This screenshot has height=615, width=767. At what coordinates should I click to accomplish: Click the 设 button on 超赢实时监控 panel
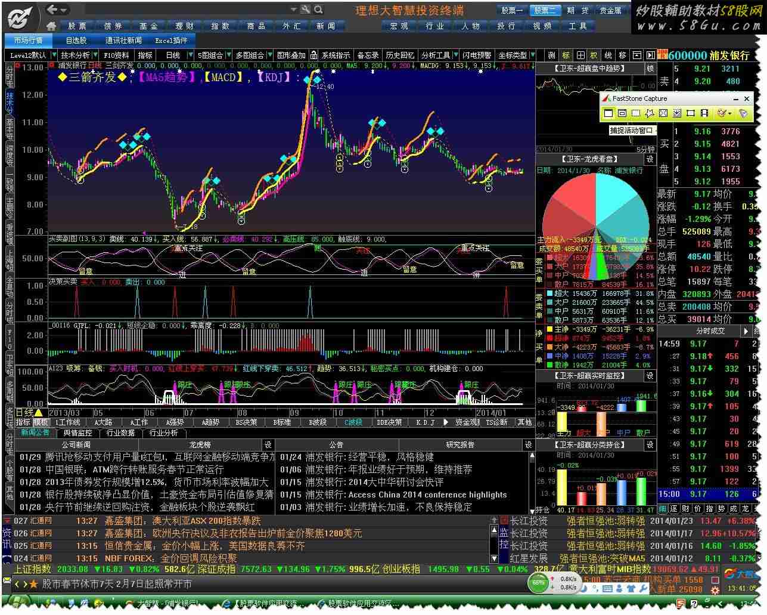pos(650,376)
